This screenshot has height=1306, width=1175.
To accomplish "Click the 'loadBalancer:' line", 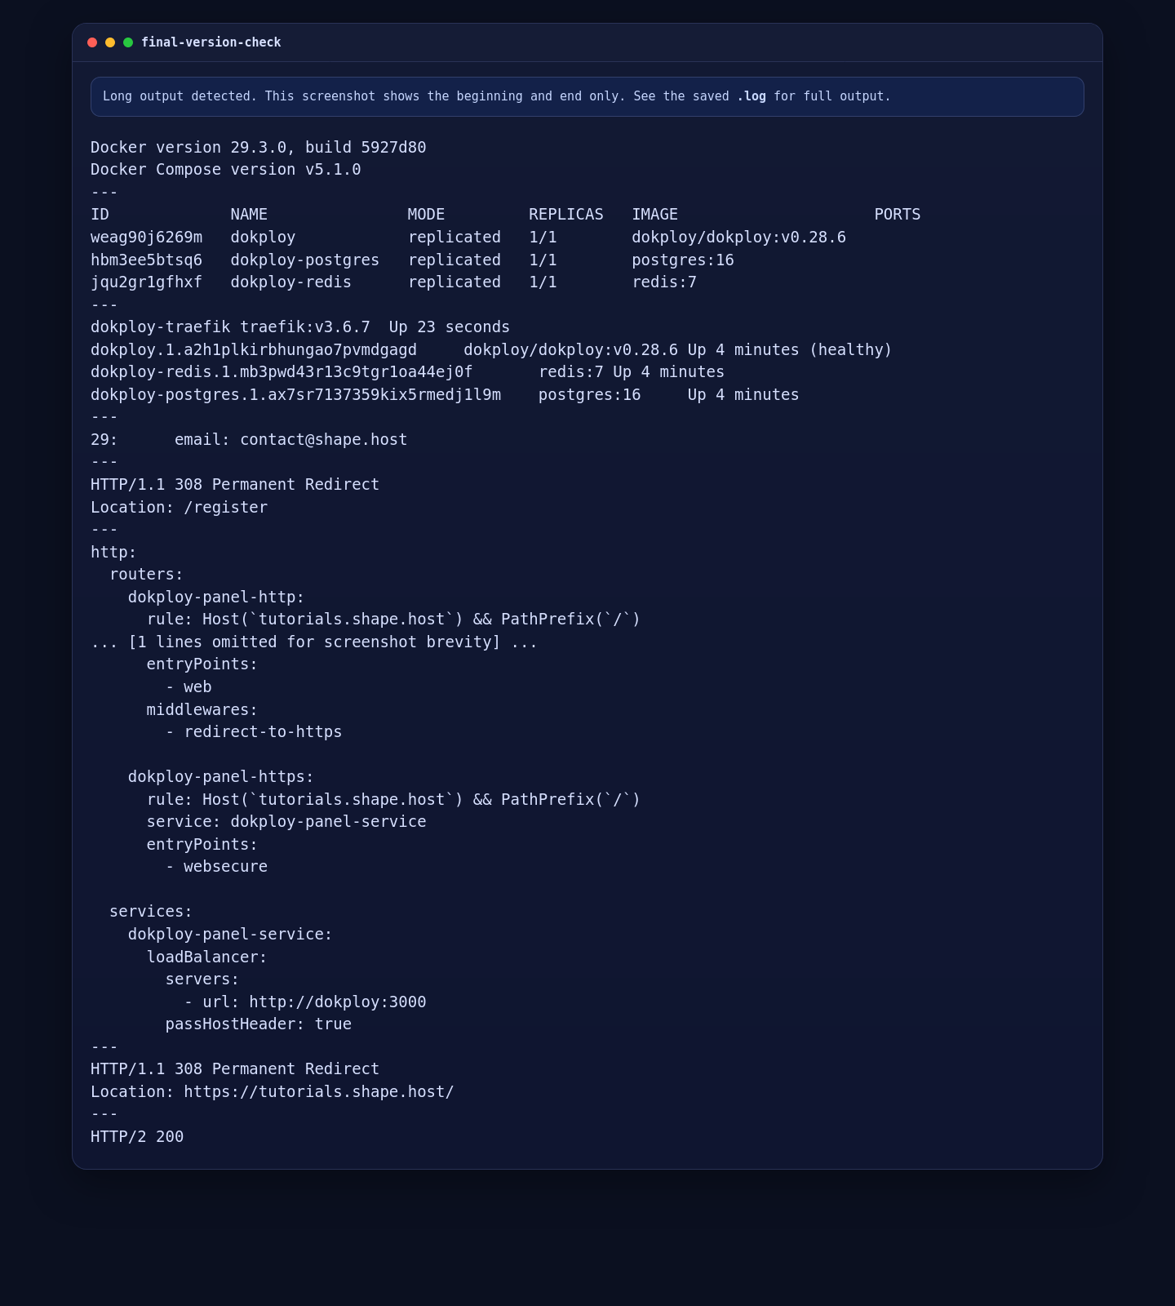I will pyautogui.click(x=207, y=957).
